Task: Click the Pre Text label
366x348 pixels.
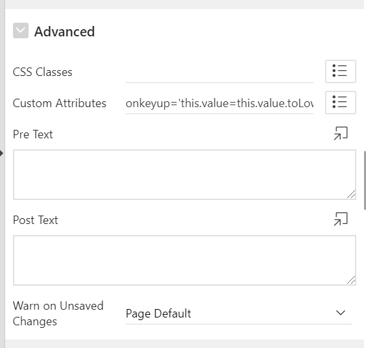Action: (33, 134)
